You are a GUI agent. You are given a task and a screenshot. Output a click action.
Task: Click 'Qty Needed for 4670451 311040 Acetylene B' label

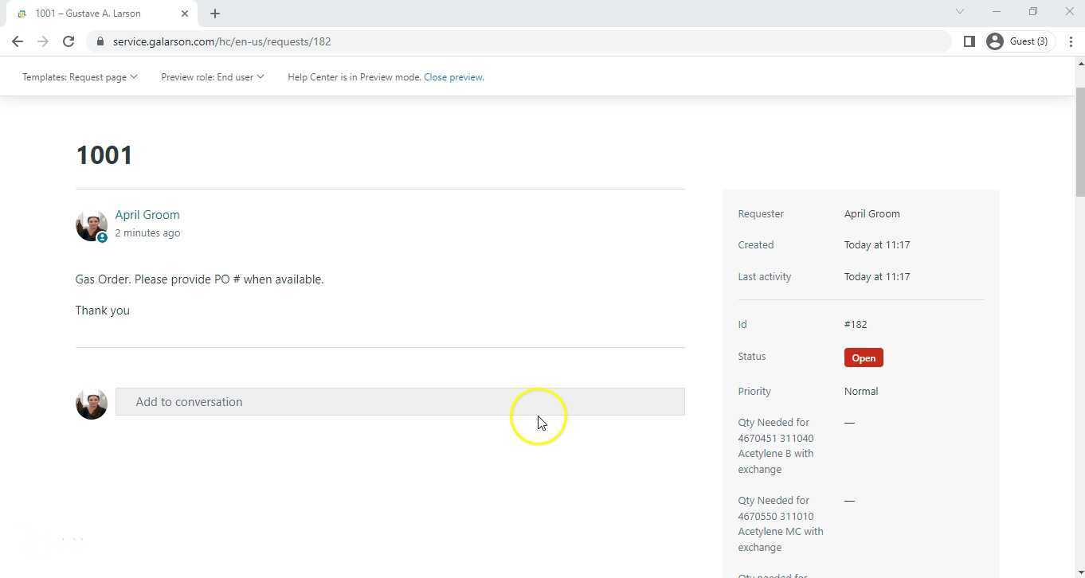(x=777, y=446)
